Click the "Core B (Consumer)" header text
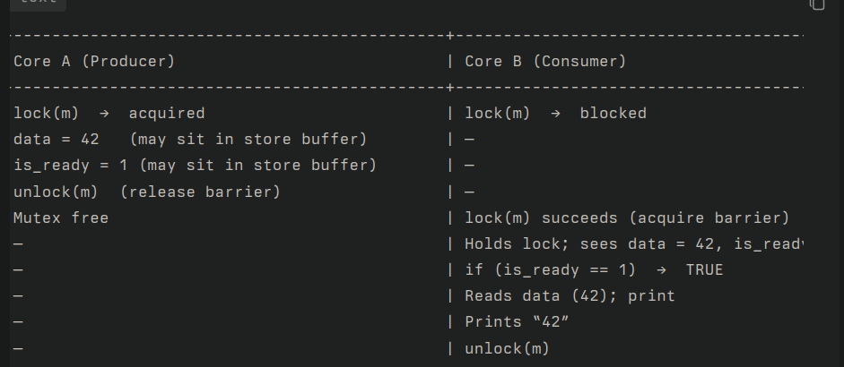Image resolution: width=844 pixels, height=367 pixels. [545, 61]
